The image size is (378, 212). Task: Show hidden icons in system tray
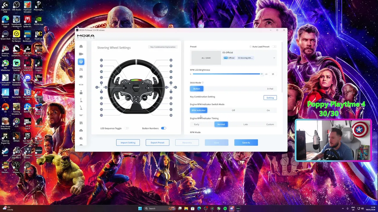point(343,208)
